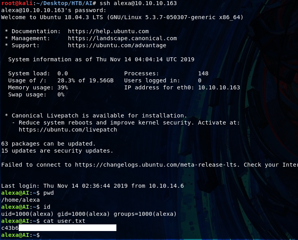Click the alexa@10.10.10.163's password prompt line

click(x=54, y=10)
